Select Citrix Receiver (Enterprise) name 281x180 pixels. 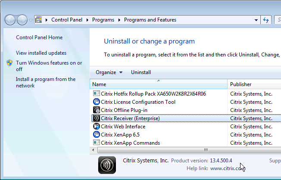click(130, 118)
